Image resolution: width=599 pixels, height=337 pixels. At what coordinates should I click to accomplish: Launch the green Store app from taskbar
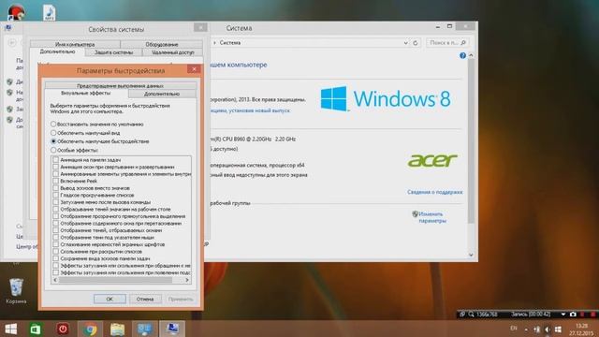(36, 329)
